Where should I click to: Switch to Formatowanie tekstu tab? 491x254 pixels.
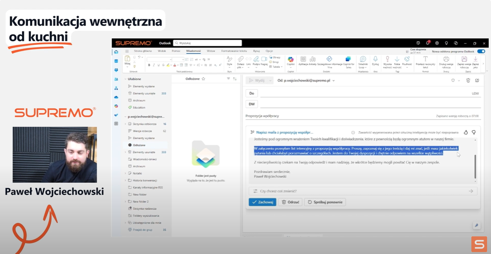click(x=234, y=51)
